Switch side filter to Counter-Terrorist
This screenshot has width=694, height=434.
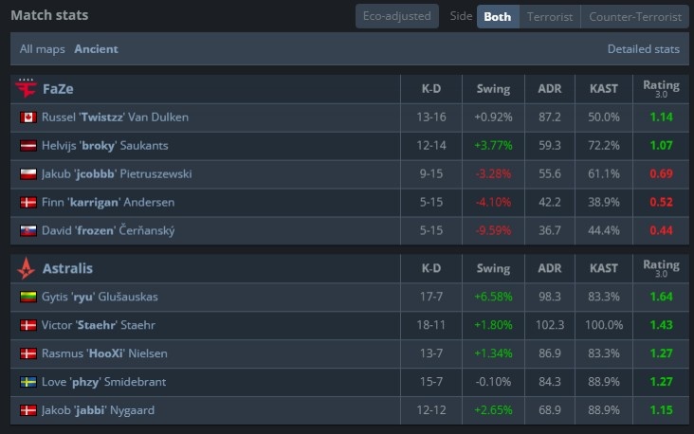click(x=634, y=16)
